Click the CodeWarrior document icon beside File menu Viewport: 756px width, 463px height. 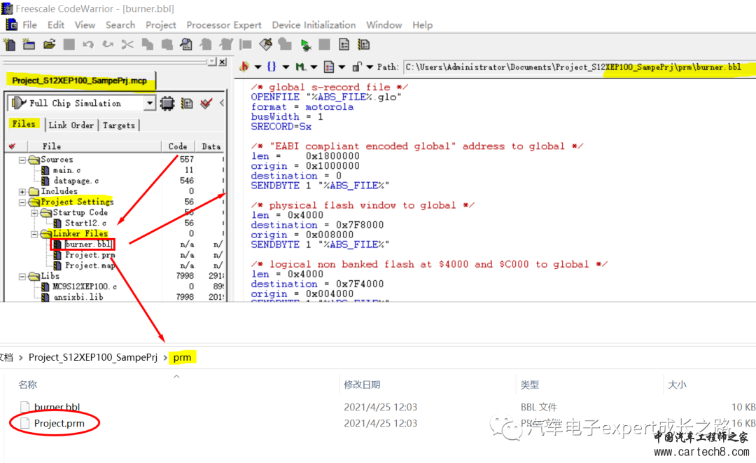tap(12, 25)
